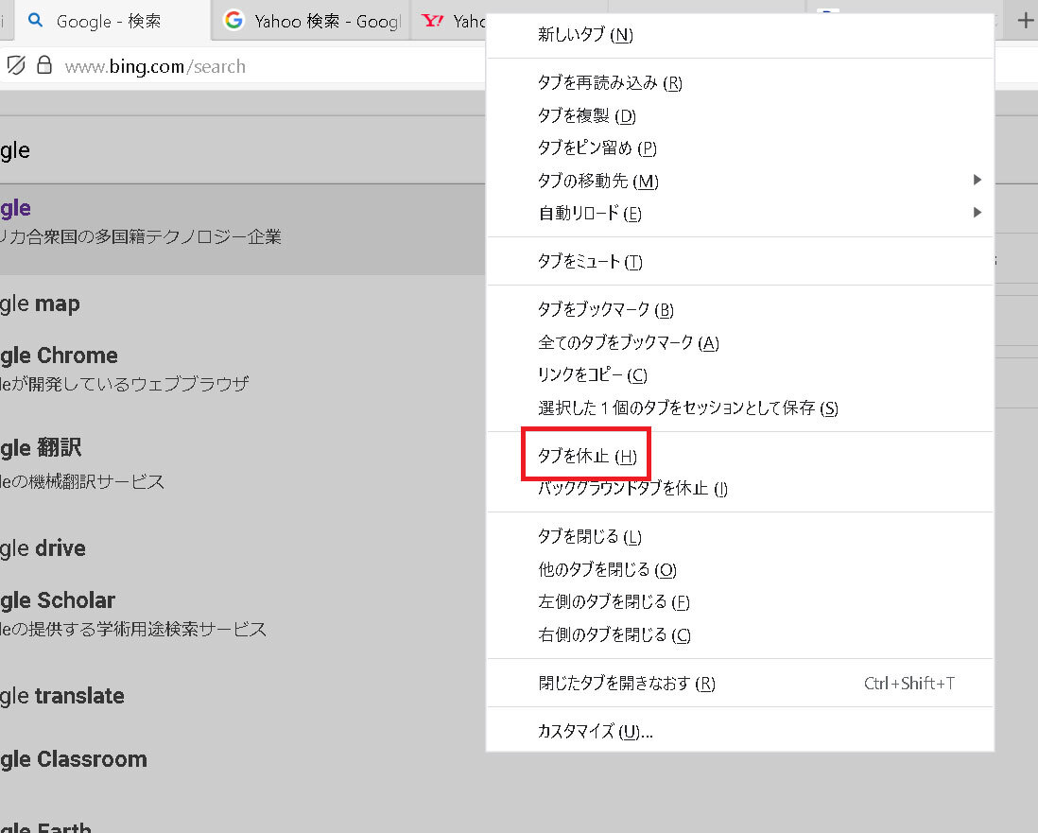Select 閉じたタブを開きなおす menu item
Screen dimensions: 1038x833
point(626,684)
